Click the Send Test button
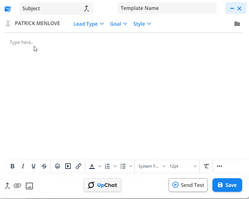Screen dimensions: 249x199 [188, 185]
